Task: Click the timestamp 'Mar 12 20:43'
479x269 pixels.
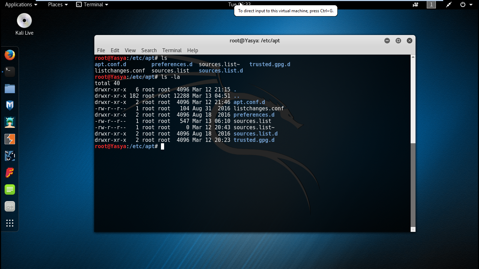Action: pos(211,127)
